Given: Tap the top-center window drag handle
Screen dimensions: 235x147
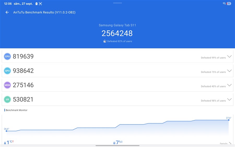Looking at the screenshot, I should (118, 3).
